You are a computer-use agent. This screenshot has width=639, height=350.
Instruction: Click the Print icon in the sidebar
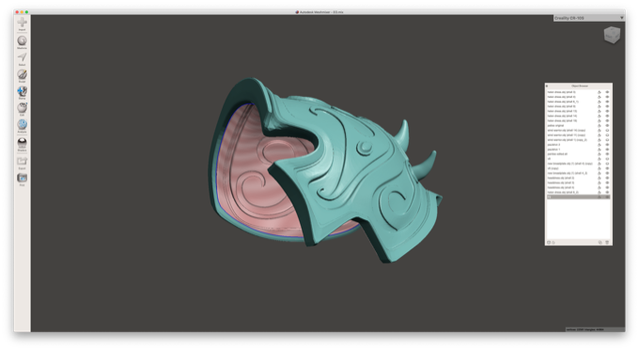[x=22, y=179]
